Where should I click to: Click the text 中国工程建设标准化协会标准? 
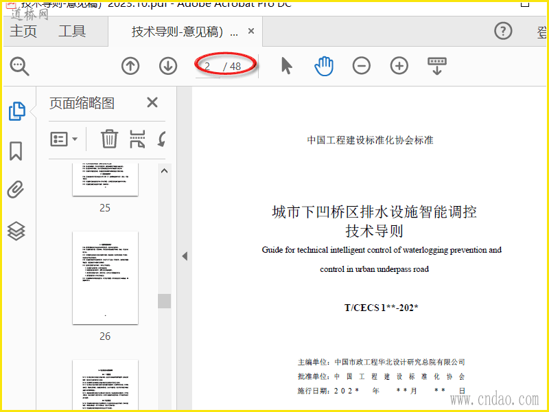pos(370,140)
